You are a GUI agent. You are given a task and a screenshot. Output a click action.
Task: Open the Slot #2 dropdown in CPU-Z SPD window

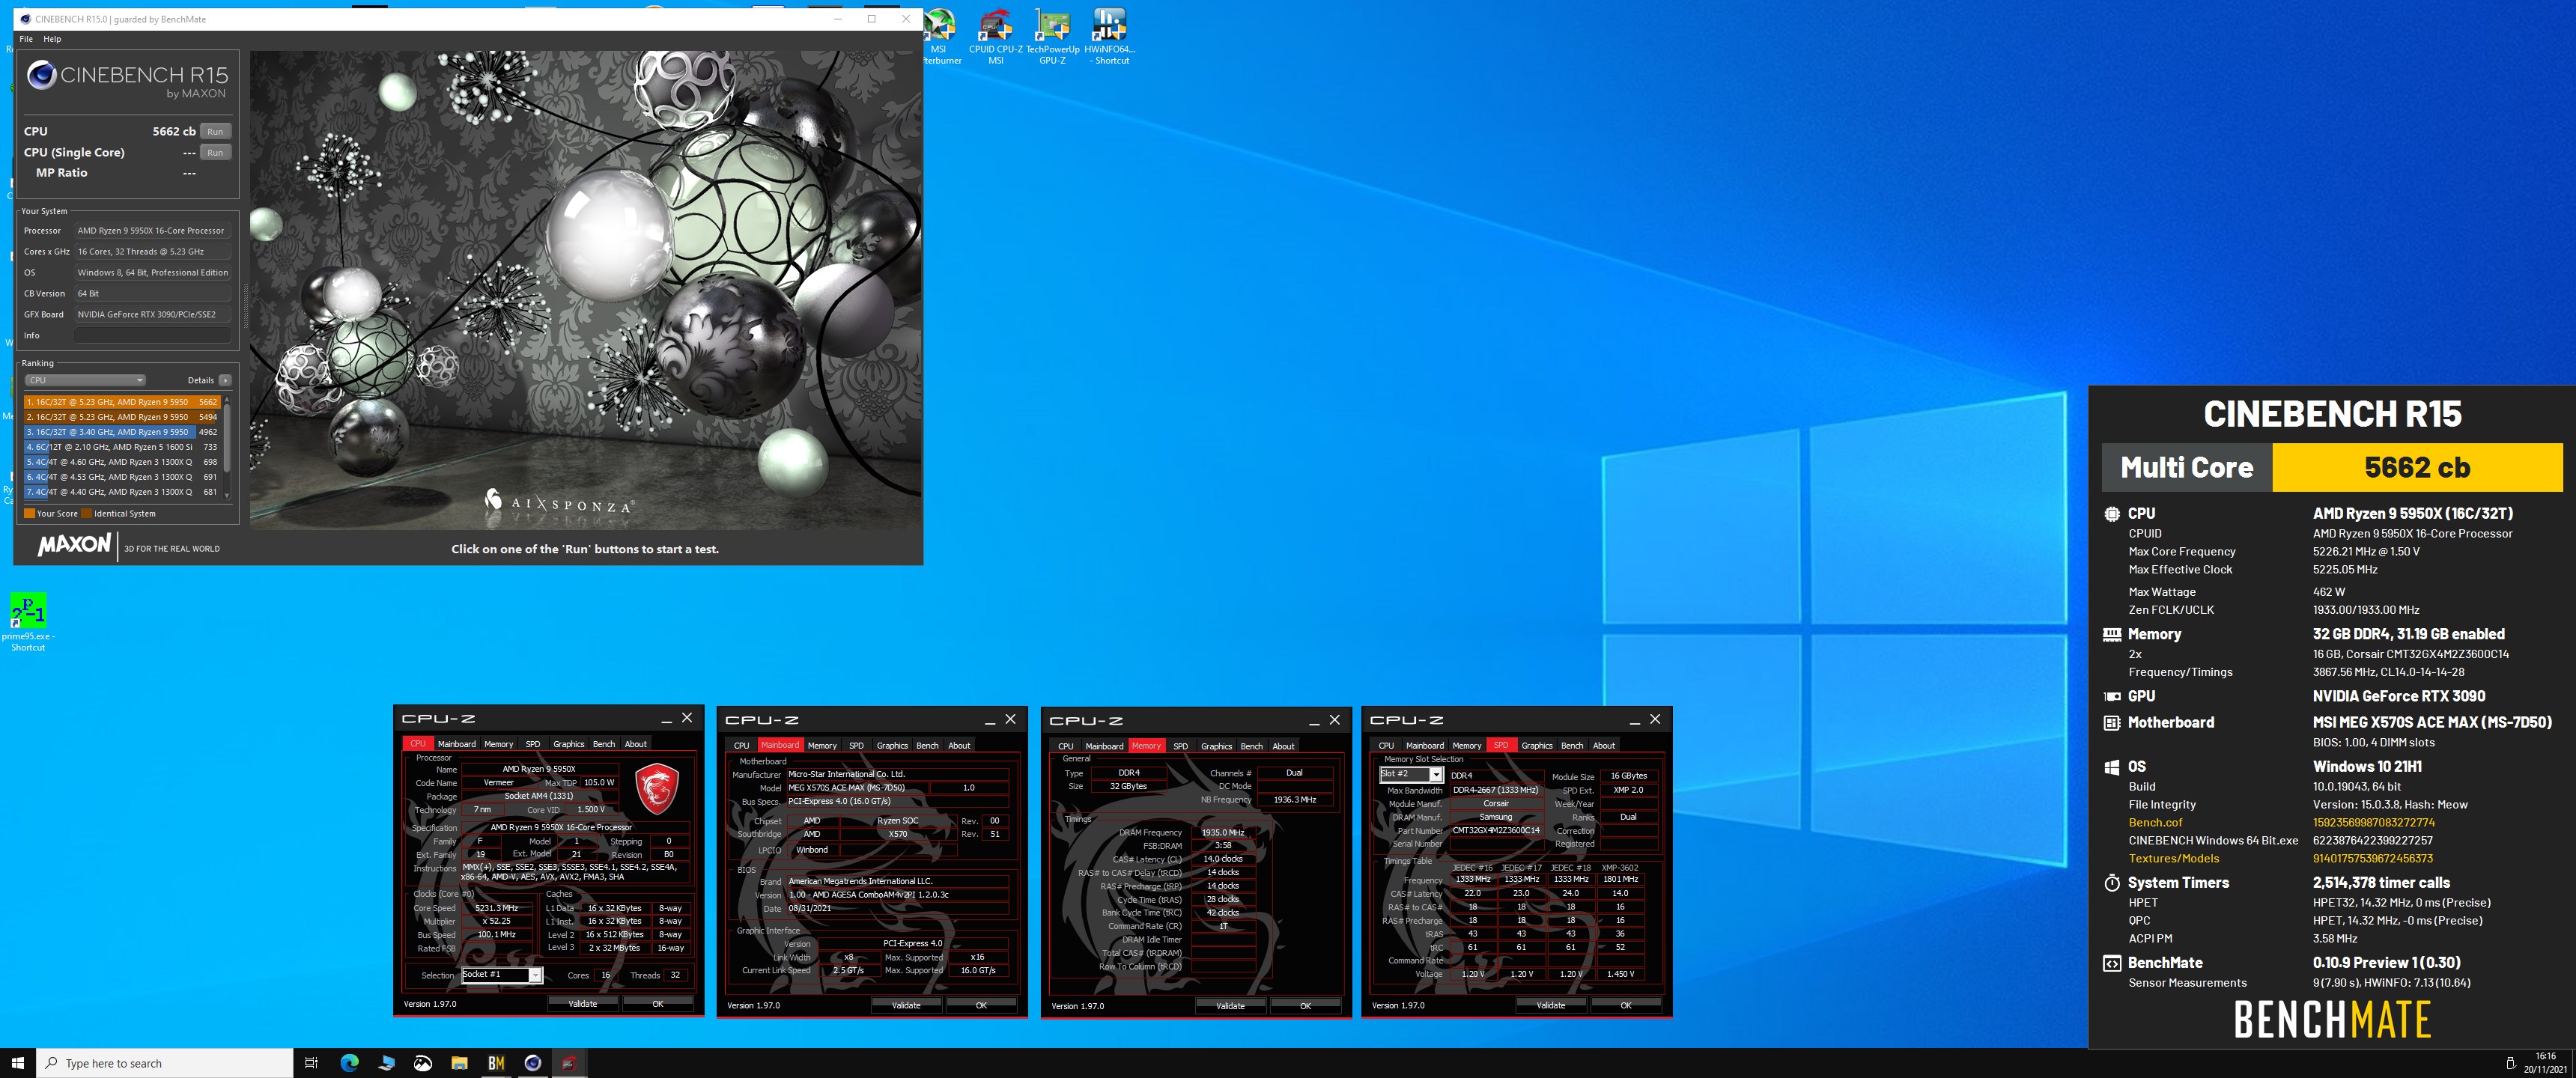point(1411,775)
